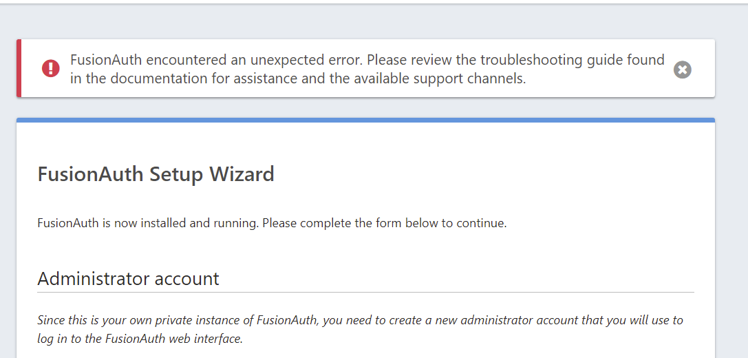
Task: Click the red stripe on the alert's left edge
Action: point(19,68)
